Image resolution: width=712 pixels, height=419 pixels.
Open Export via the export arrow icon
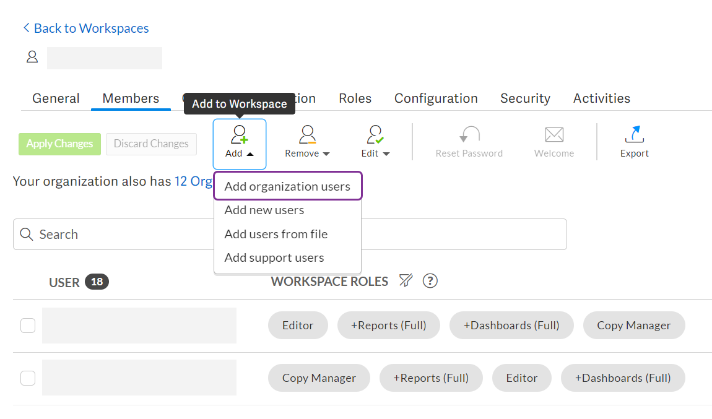tap(634, 133)
